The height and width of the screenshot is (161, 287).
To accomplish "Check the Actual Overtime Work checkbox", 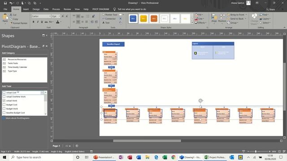I will point(4,97).
